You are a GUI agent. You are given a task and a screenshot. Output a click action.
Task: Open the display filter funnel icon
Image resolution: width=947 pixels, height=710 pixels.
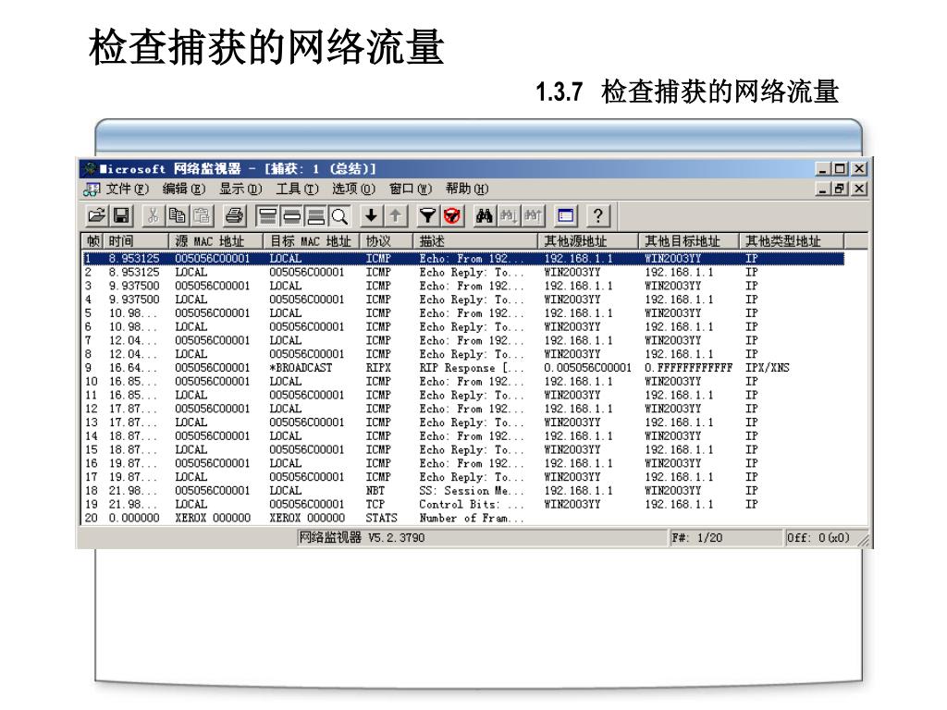[427, 215]
